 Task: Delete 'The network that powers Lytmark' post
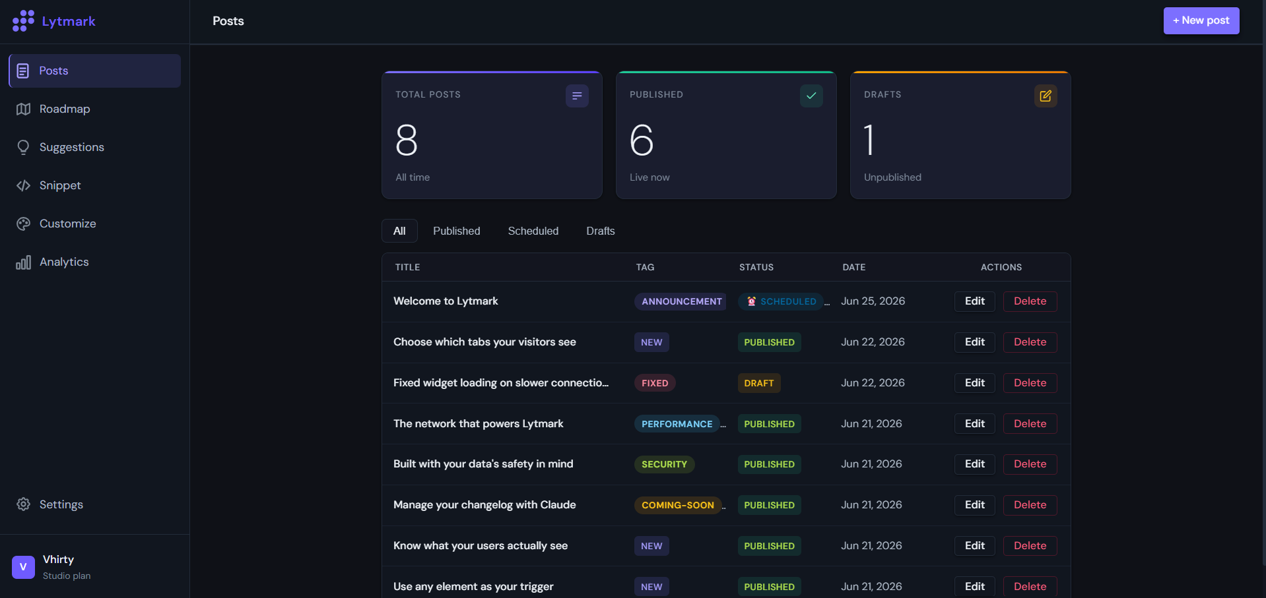1030,424
